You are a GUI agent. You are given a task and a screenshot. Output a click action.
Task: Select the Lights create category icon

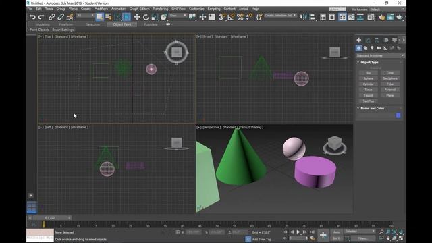point(372,48)
